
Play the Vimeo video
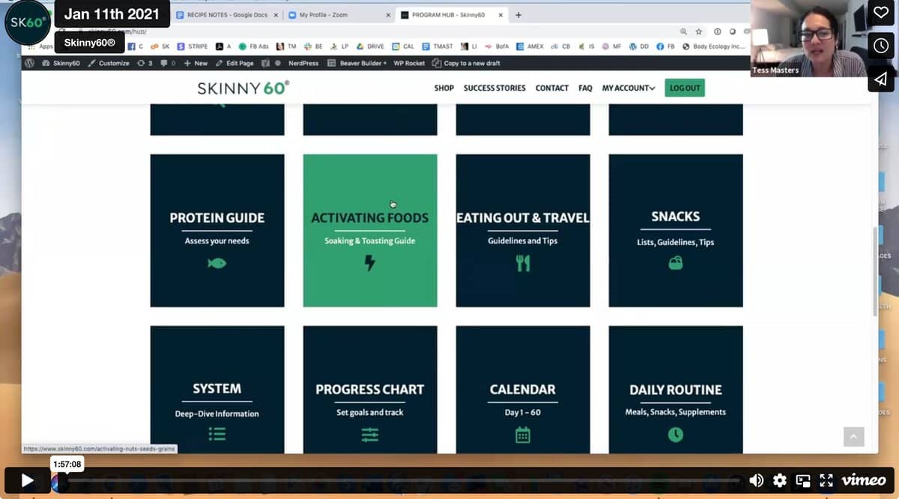coord(27,481)
